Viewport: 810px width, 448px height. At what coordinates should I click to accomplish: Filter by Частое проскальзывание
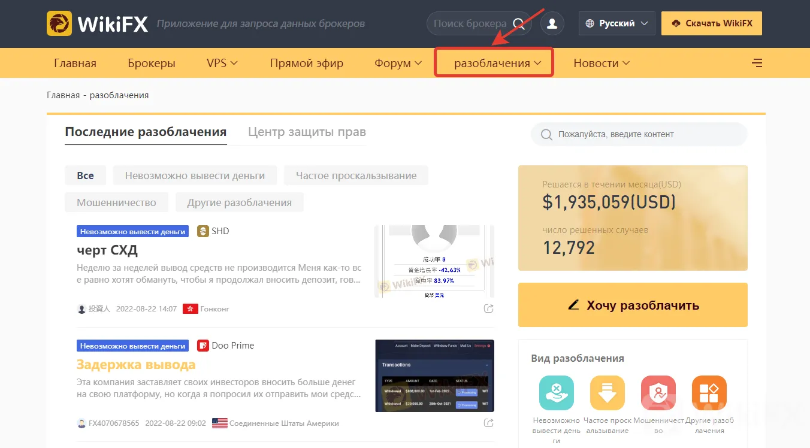(x=356, y=175)
